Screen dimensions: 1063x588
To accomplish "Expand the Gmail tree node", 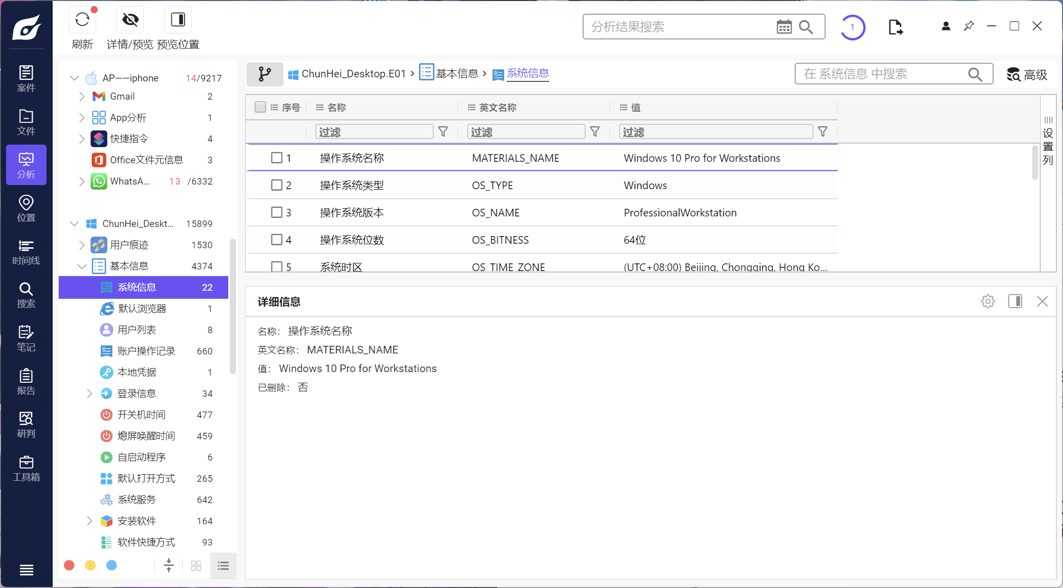I will click(x=82, y=96).
